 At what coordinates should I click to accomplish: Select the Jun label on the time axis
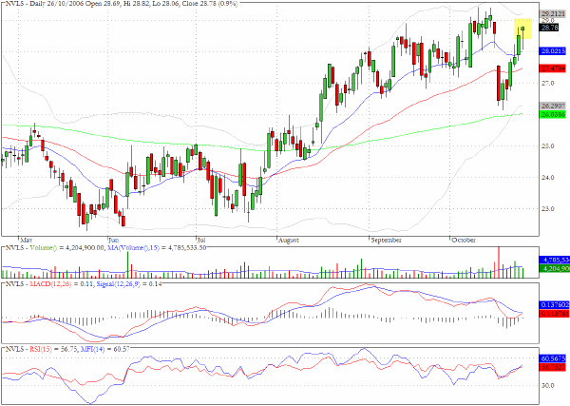[114, 241]
